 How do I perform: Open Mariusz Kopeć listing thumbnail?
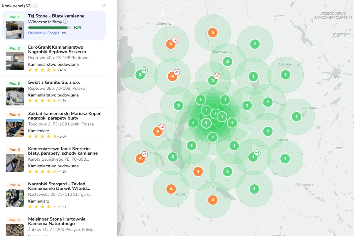click(15, 127)
